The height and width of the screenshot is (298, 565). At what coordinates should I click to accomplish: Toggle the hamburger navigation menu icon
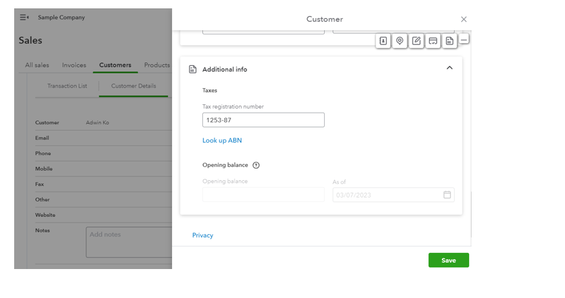coord(24,17)
